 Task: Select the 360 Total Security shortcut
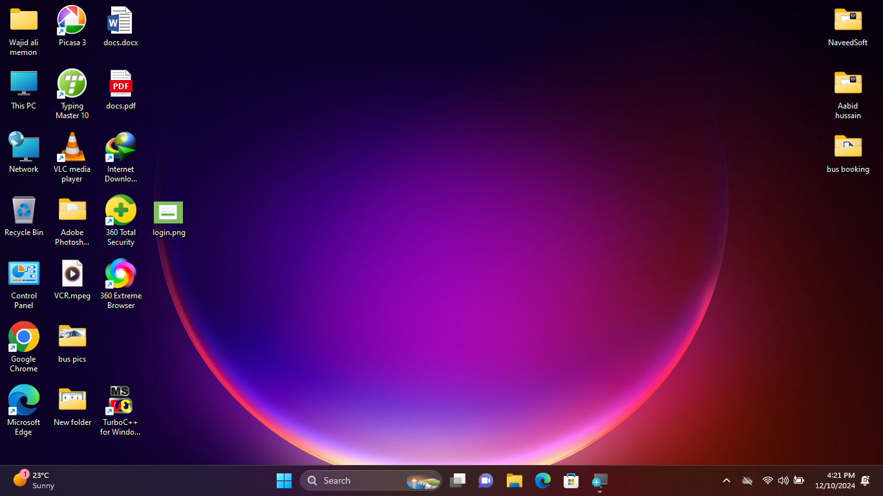coord(121,211)
